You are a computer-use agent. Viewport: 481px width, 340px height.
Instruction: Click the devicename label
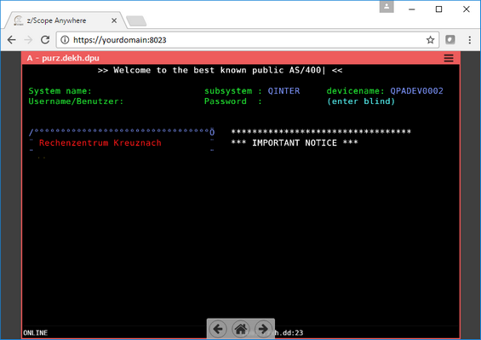click(355, 91)
